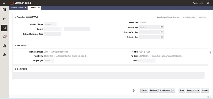213x99 pixels.
Task: Open notifications bell icon
Action: pos(5,37)
